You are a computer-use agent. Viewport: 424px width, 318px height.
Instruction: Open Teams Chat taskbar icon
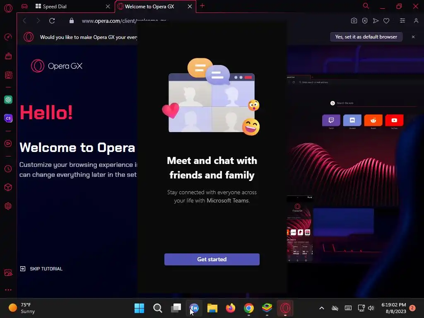[194, 308]
